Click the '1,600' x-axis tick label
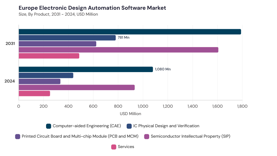 click(x=217, y=106)
